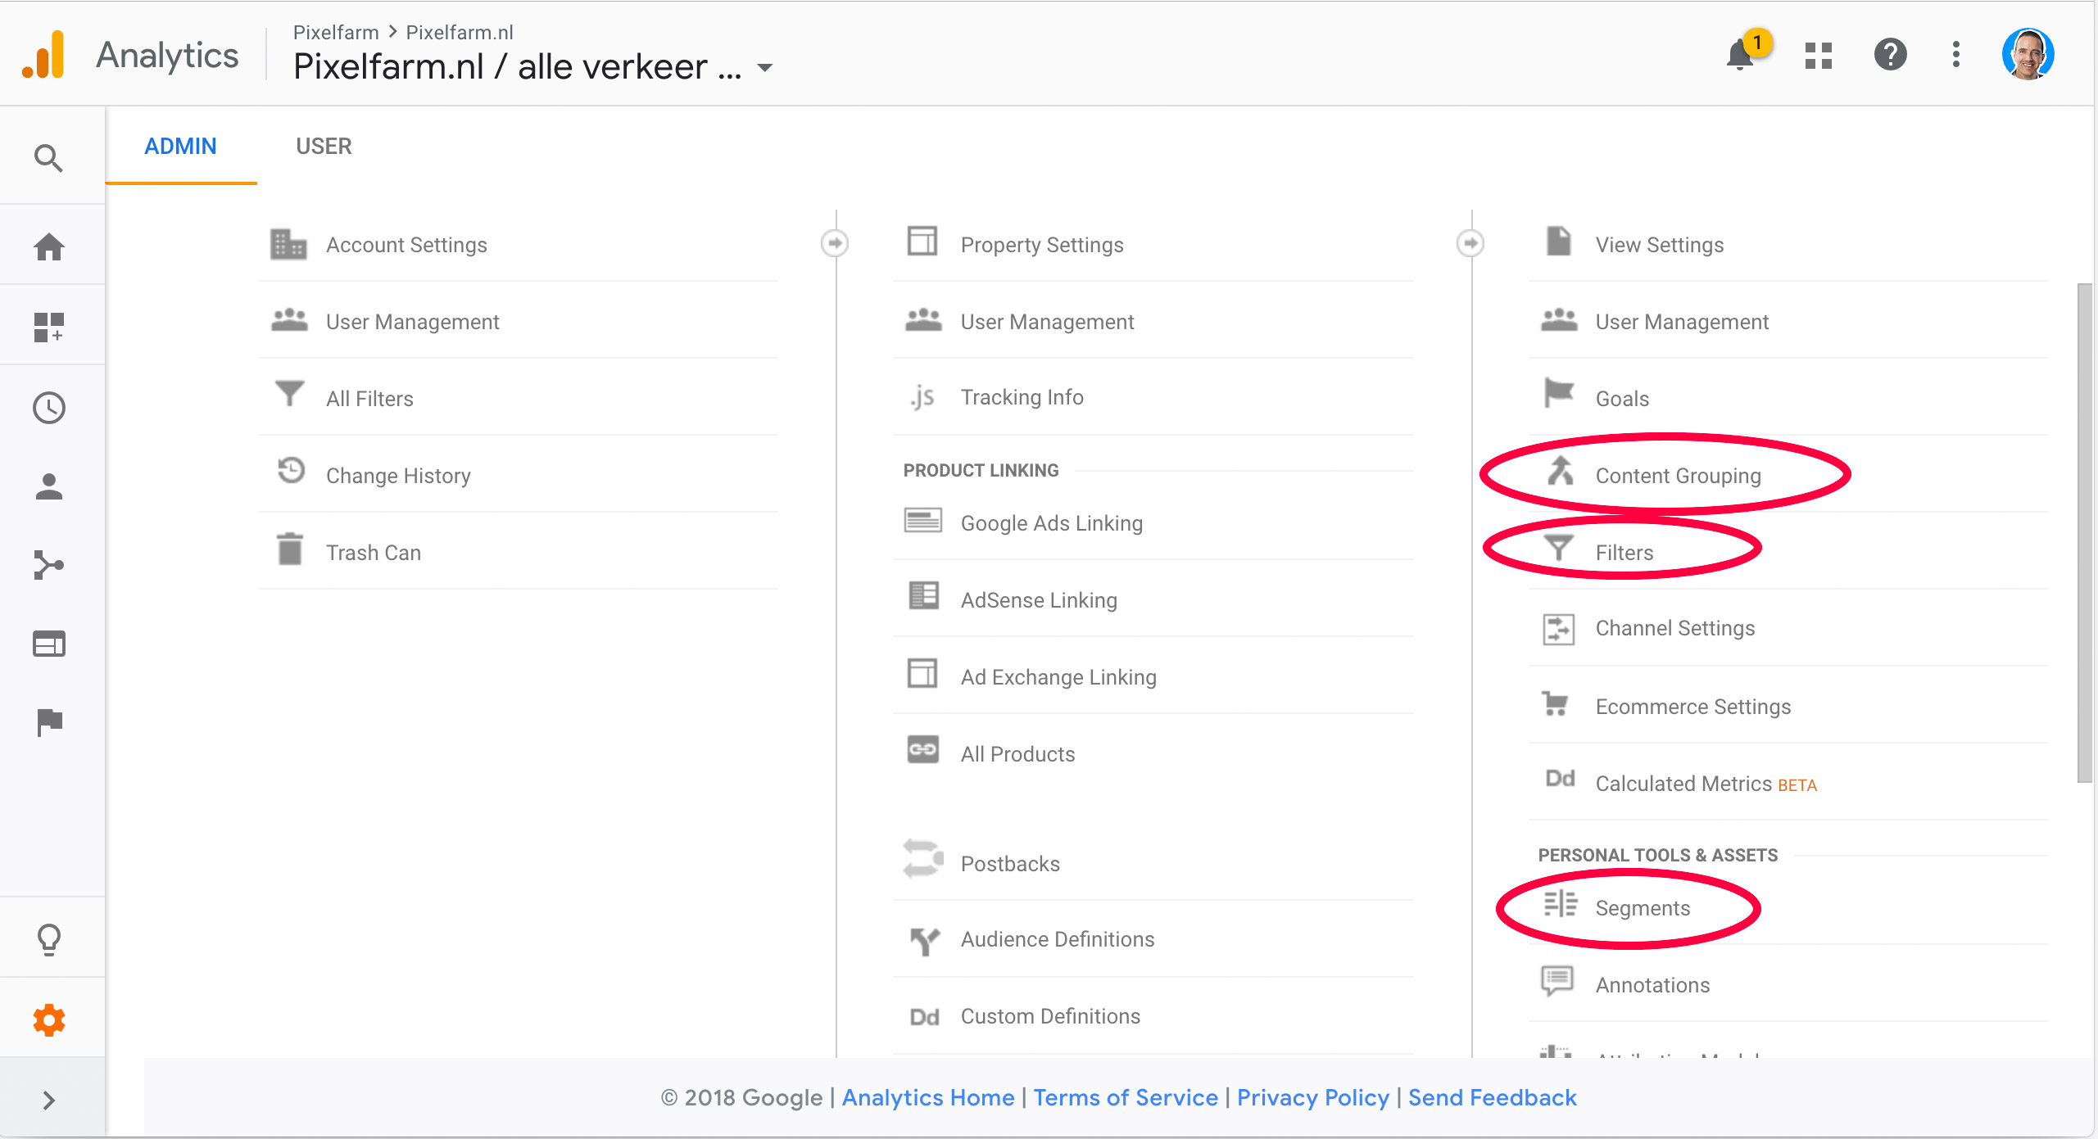The height and width of the screenshot is (1139, 2098).
Task: Click Pixelfarm account in the breadcrumb
Action: point(336,32)
